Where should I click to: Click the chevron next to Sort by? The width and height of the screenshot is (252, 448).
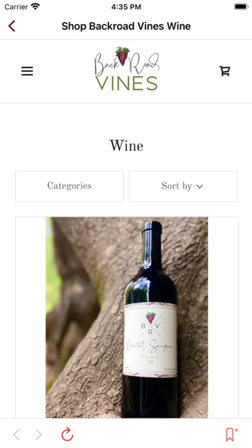(200, 186)
